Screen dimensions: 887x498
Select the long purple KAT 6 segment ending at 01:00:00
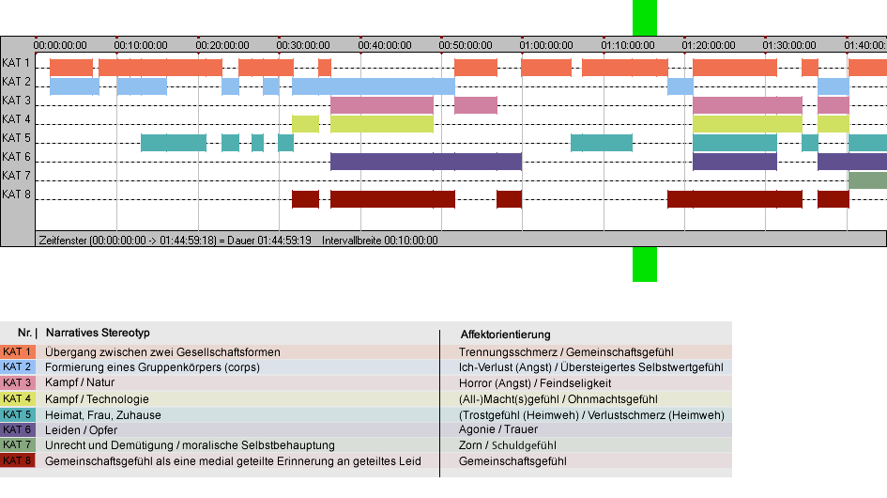[x=426, y=162]
